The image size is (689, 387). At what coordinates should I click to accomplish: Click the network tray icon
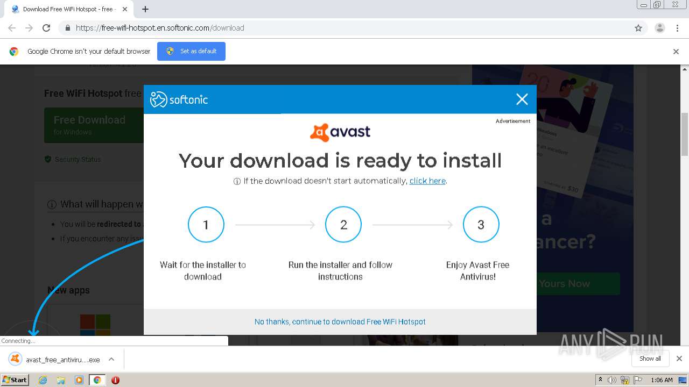pyautogui.click(x=625, y=380)
